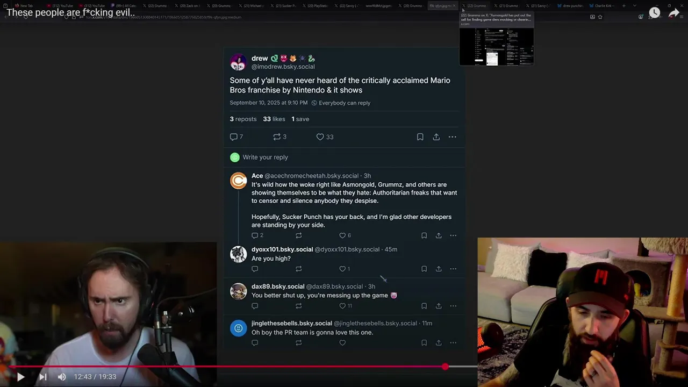688x387 pixels.
Task: Open more options on Ace's reply
Action: pos(453,235)
